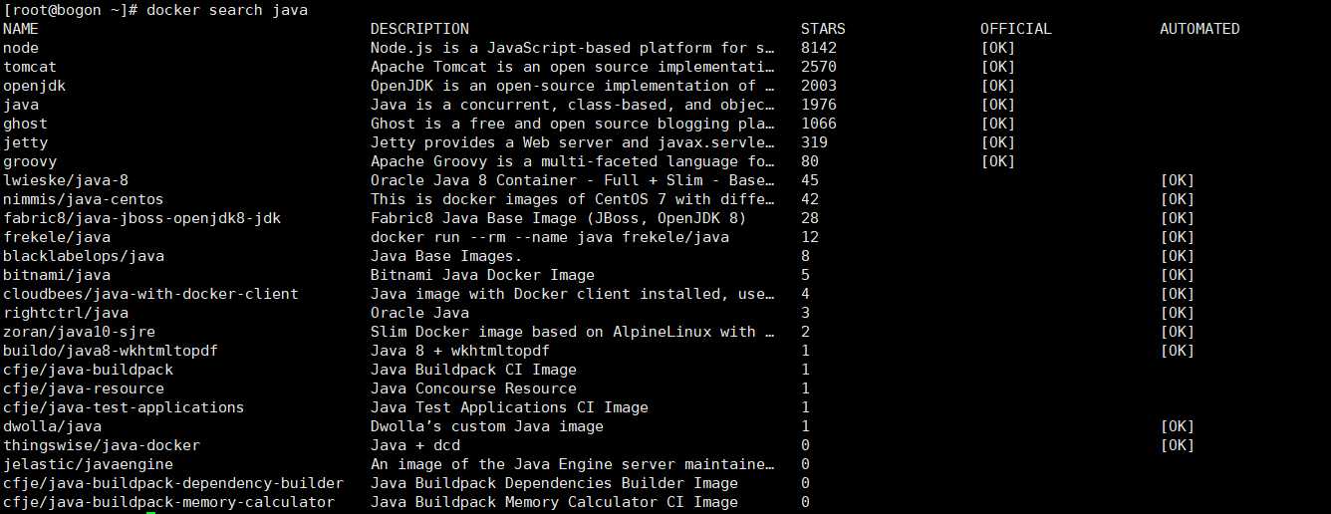The image size is (1331, 514).
Task: Select the 'nimmis/java-centos' image name
Action: point(84,199)
